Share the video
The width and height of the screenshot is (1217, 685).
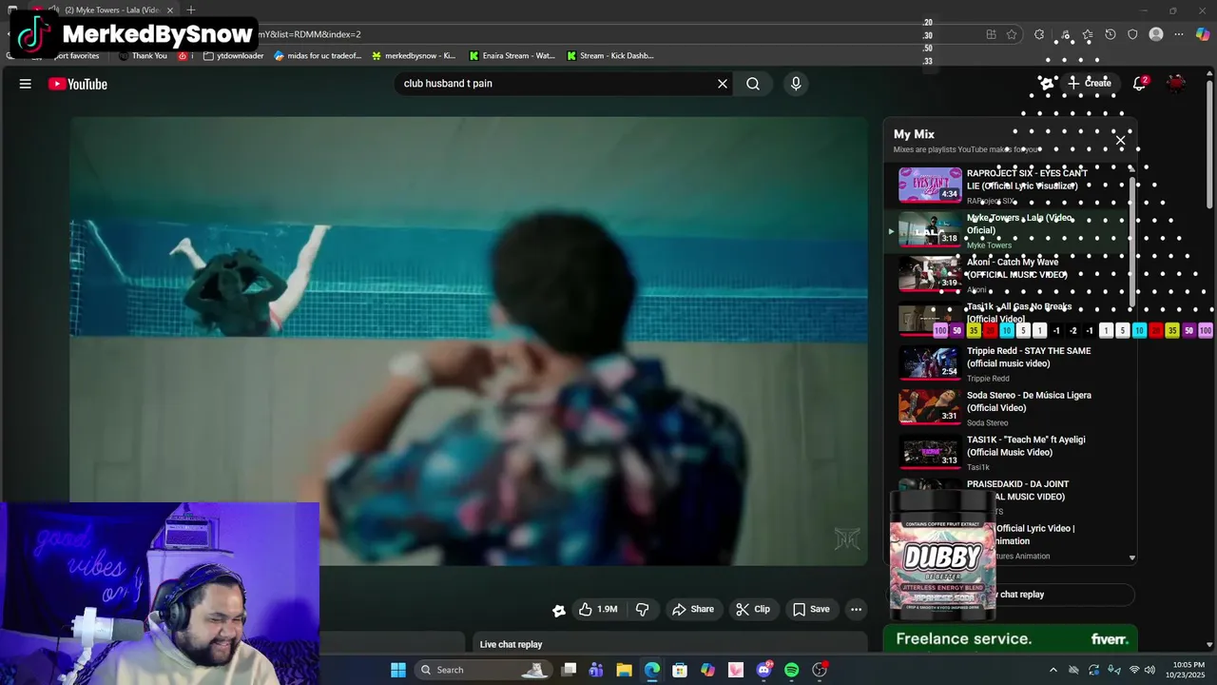coord(693,609)
